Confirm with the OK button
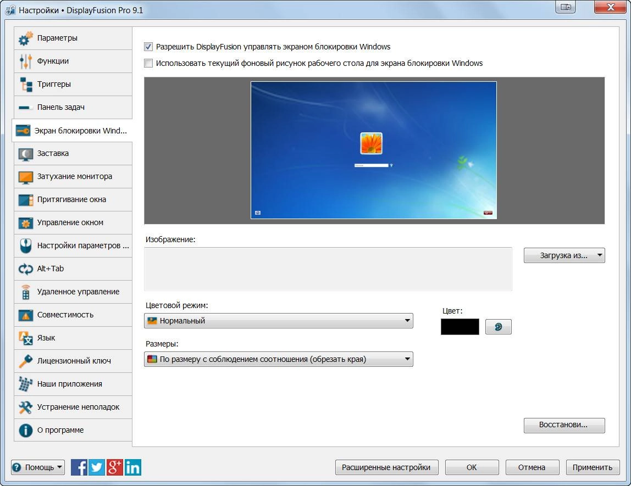This screenshot has height=486, width=631. point(472,467)
